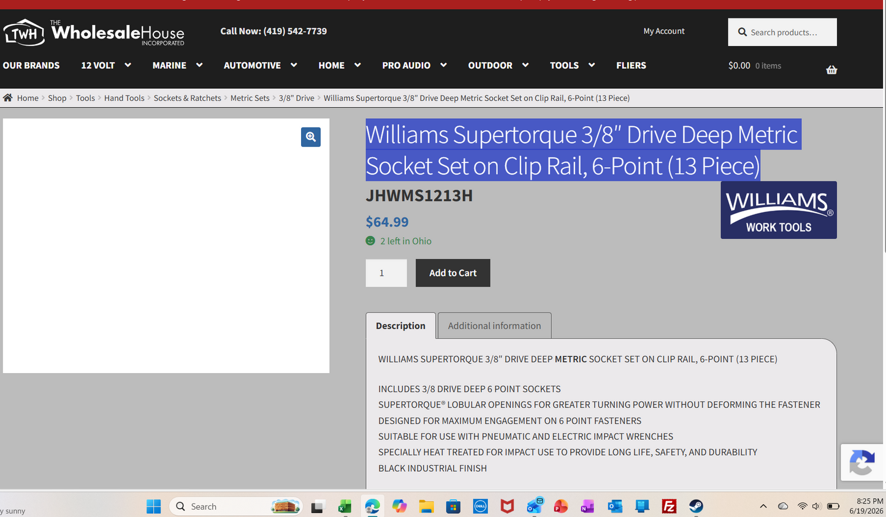Open Microsoft Store from the taskbar

[x=453, y=507]
